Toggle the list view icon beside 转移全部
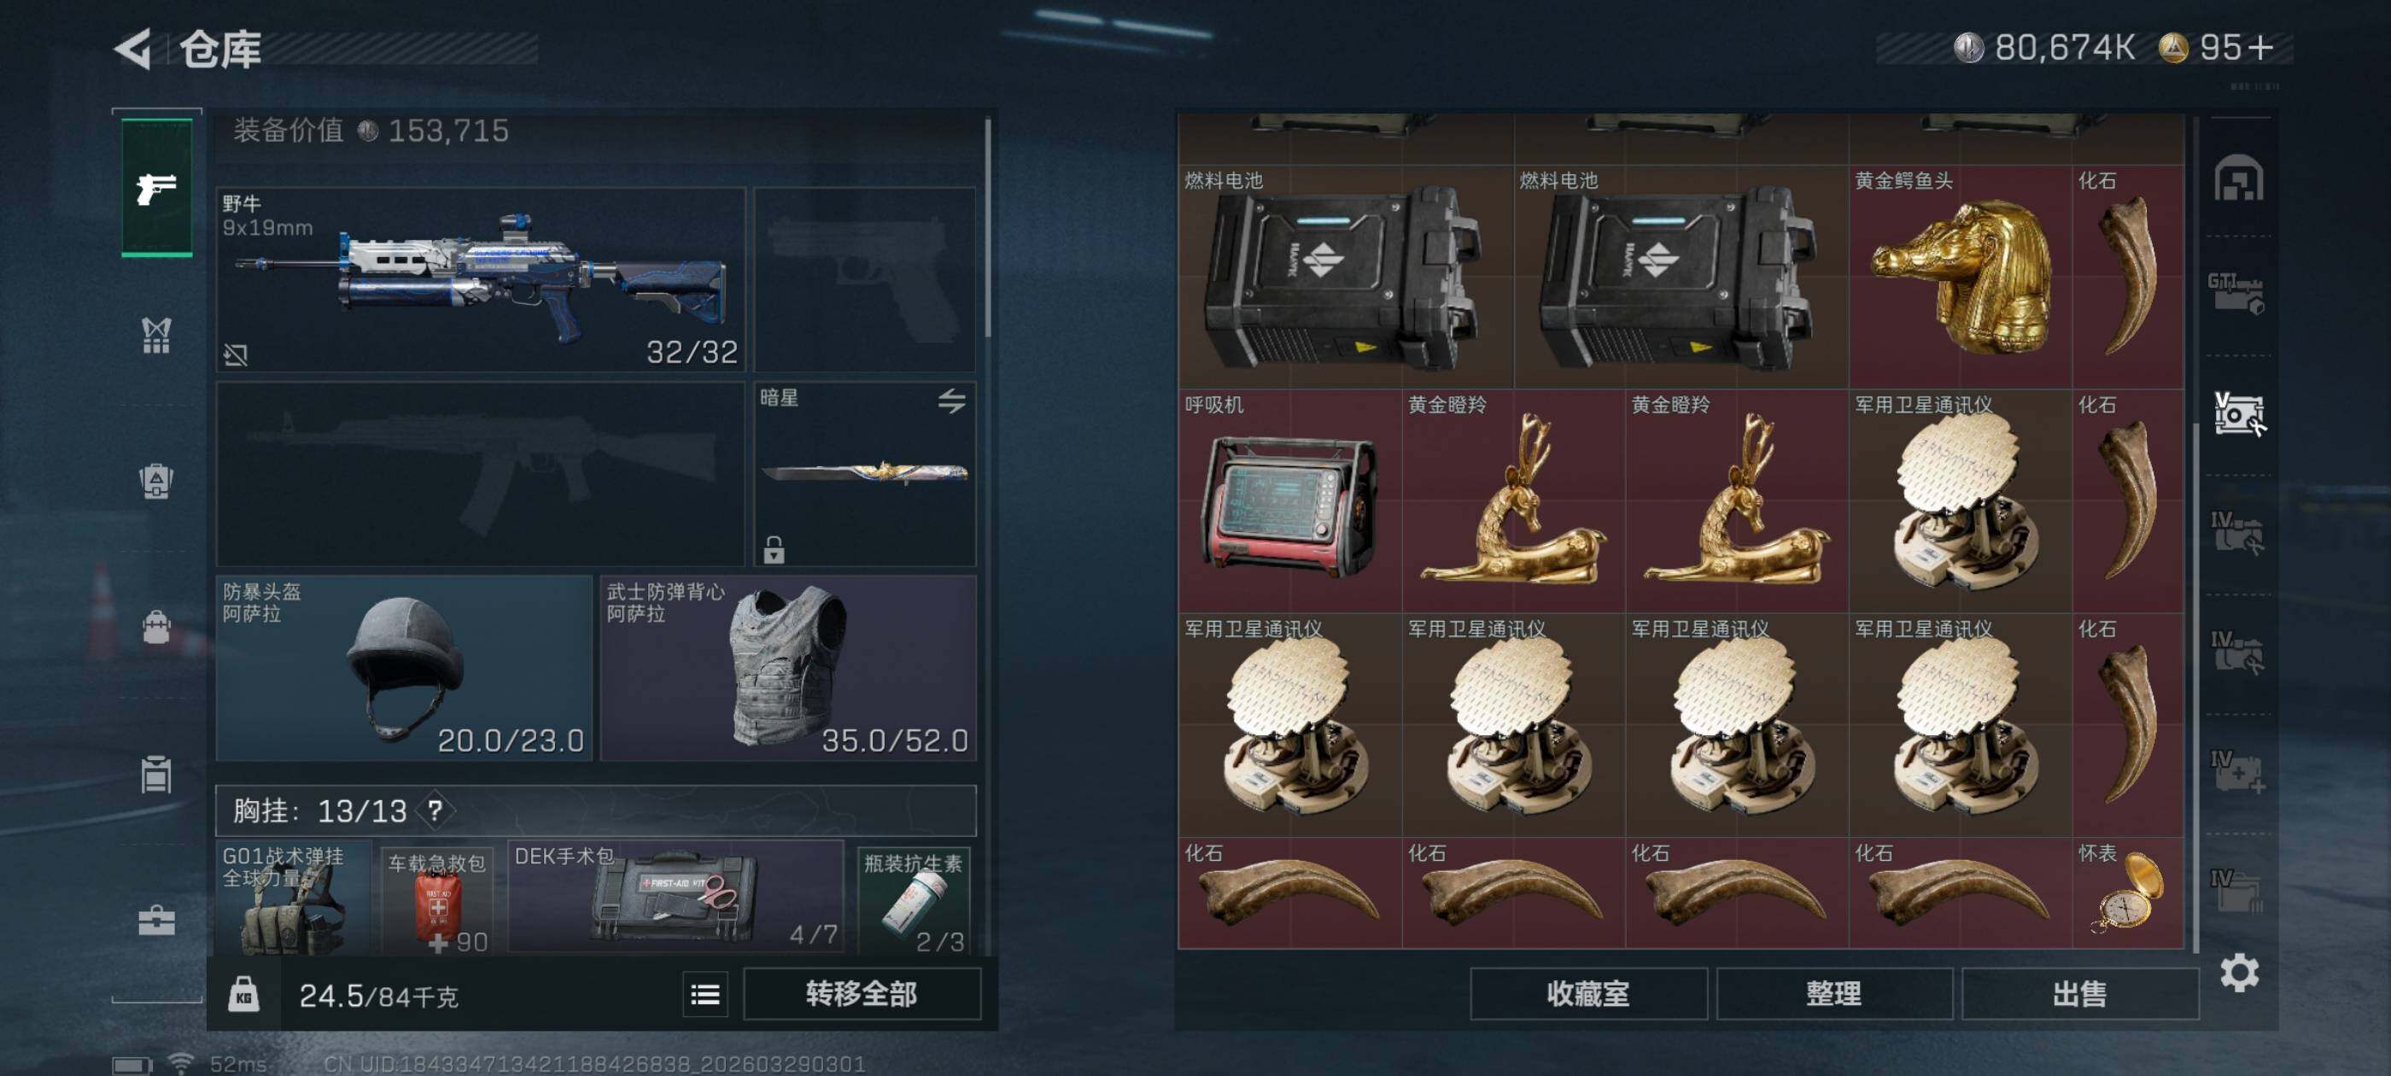Image resolution: width=2391 pixels, height=1076 pixels. [705, 995]
